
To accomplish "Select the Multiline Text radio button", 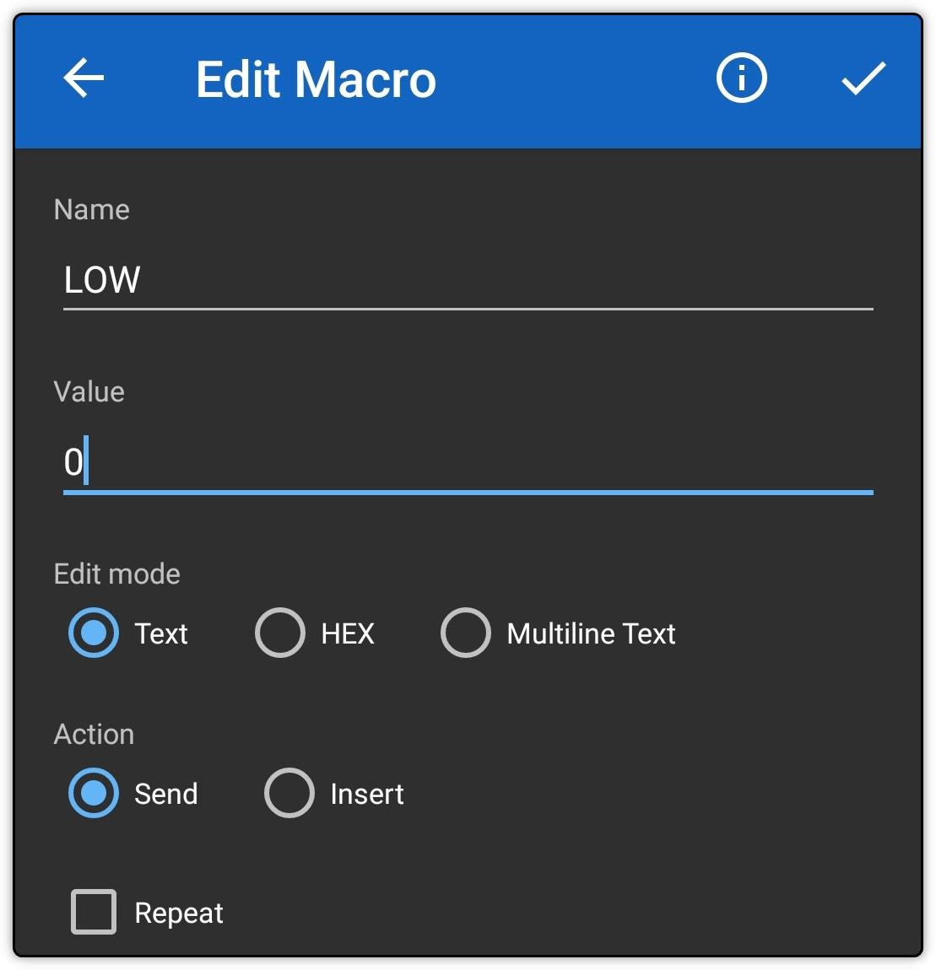I will pos(466,633).
